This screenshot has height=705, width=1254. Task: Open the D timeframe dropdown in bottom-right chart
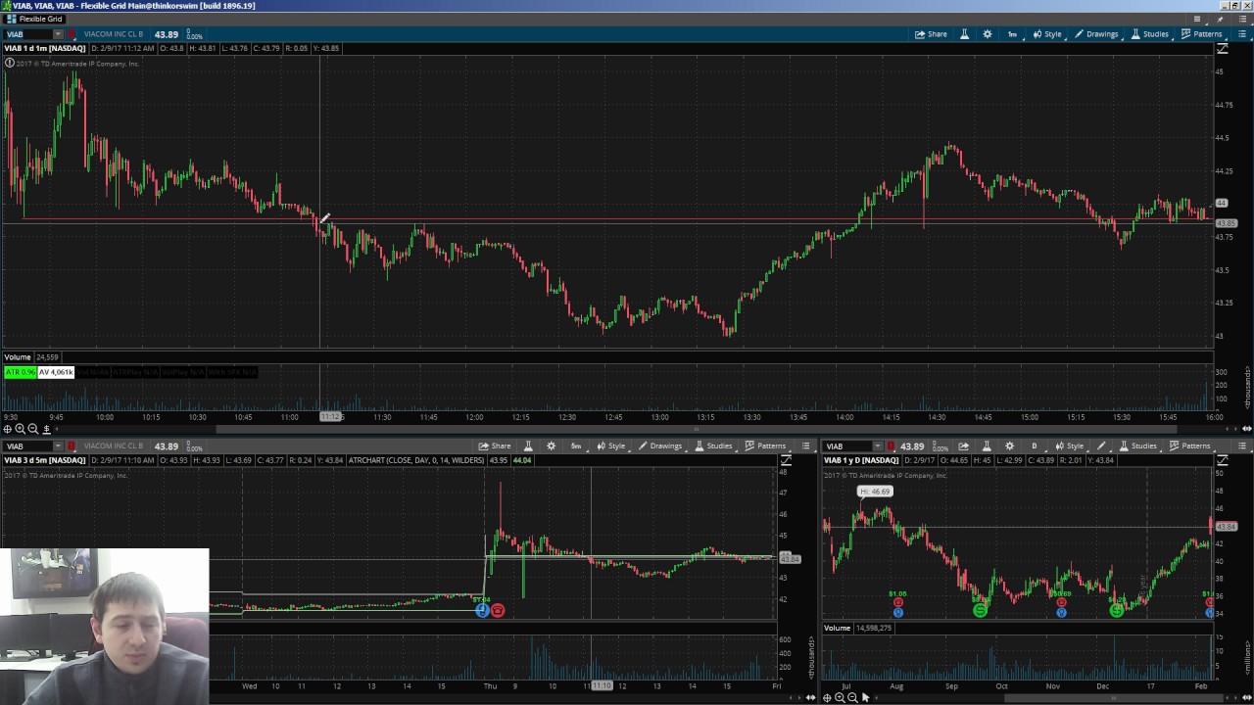[x=1035, y=446]
